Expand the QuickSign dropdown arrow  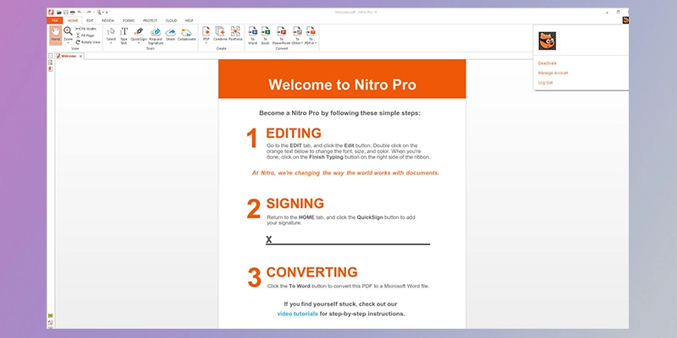pyautogui.click(x=139, y=43)
